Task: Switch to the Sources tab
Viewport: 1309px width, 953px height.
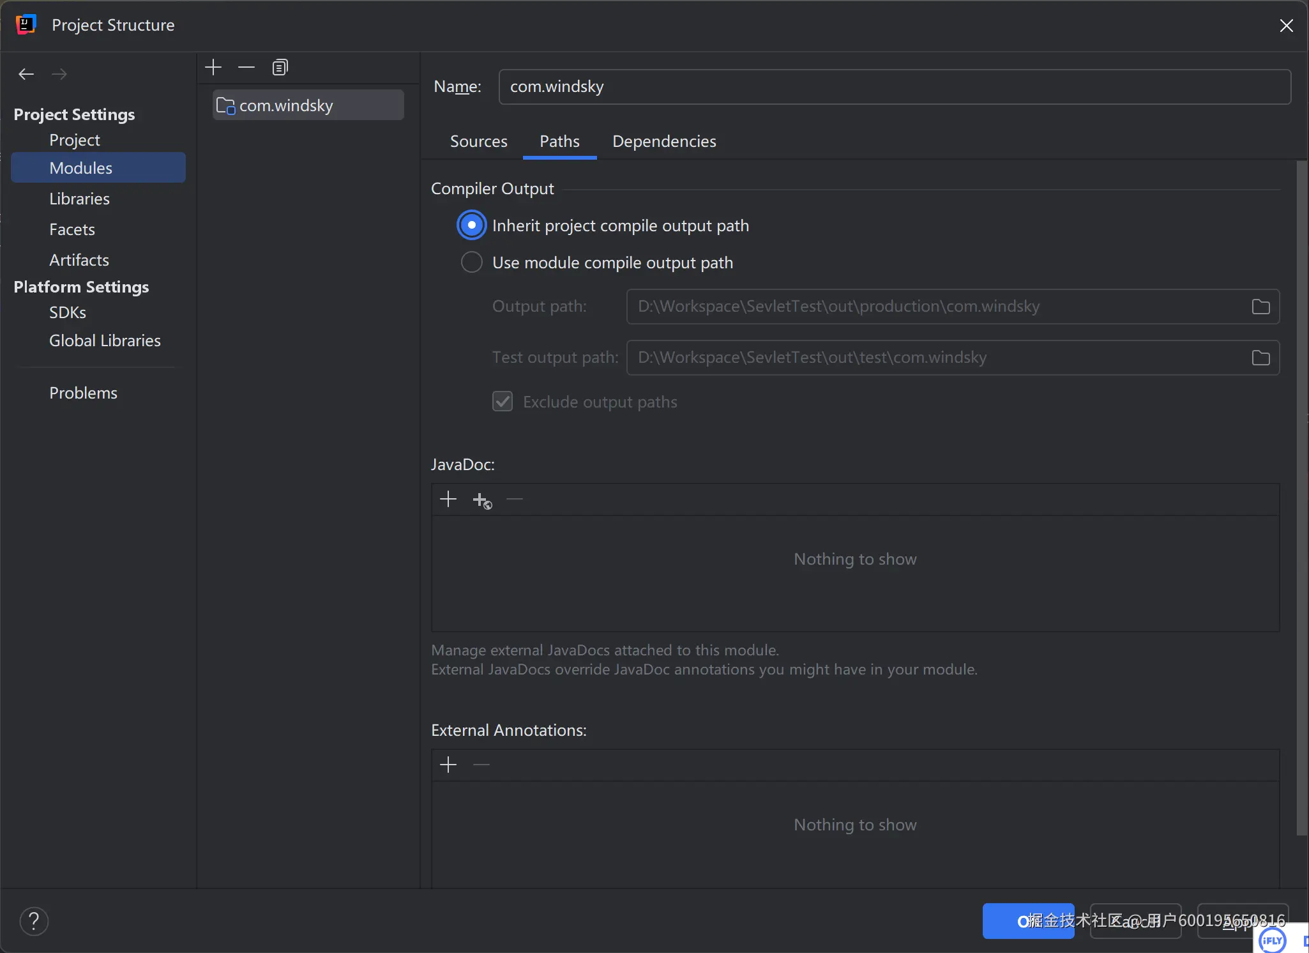Action: coord(478,141)
